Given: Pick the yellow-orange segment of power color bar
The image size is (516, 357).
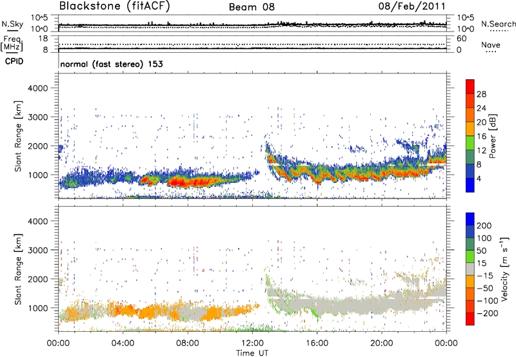Looking at the screenshot, I should coord(470,129).
